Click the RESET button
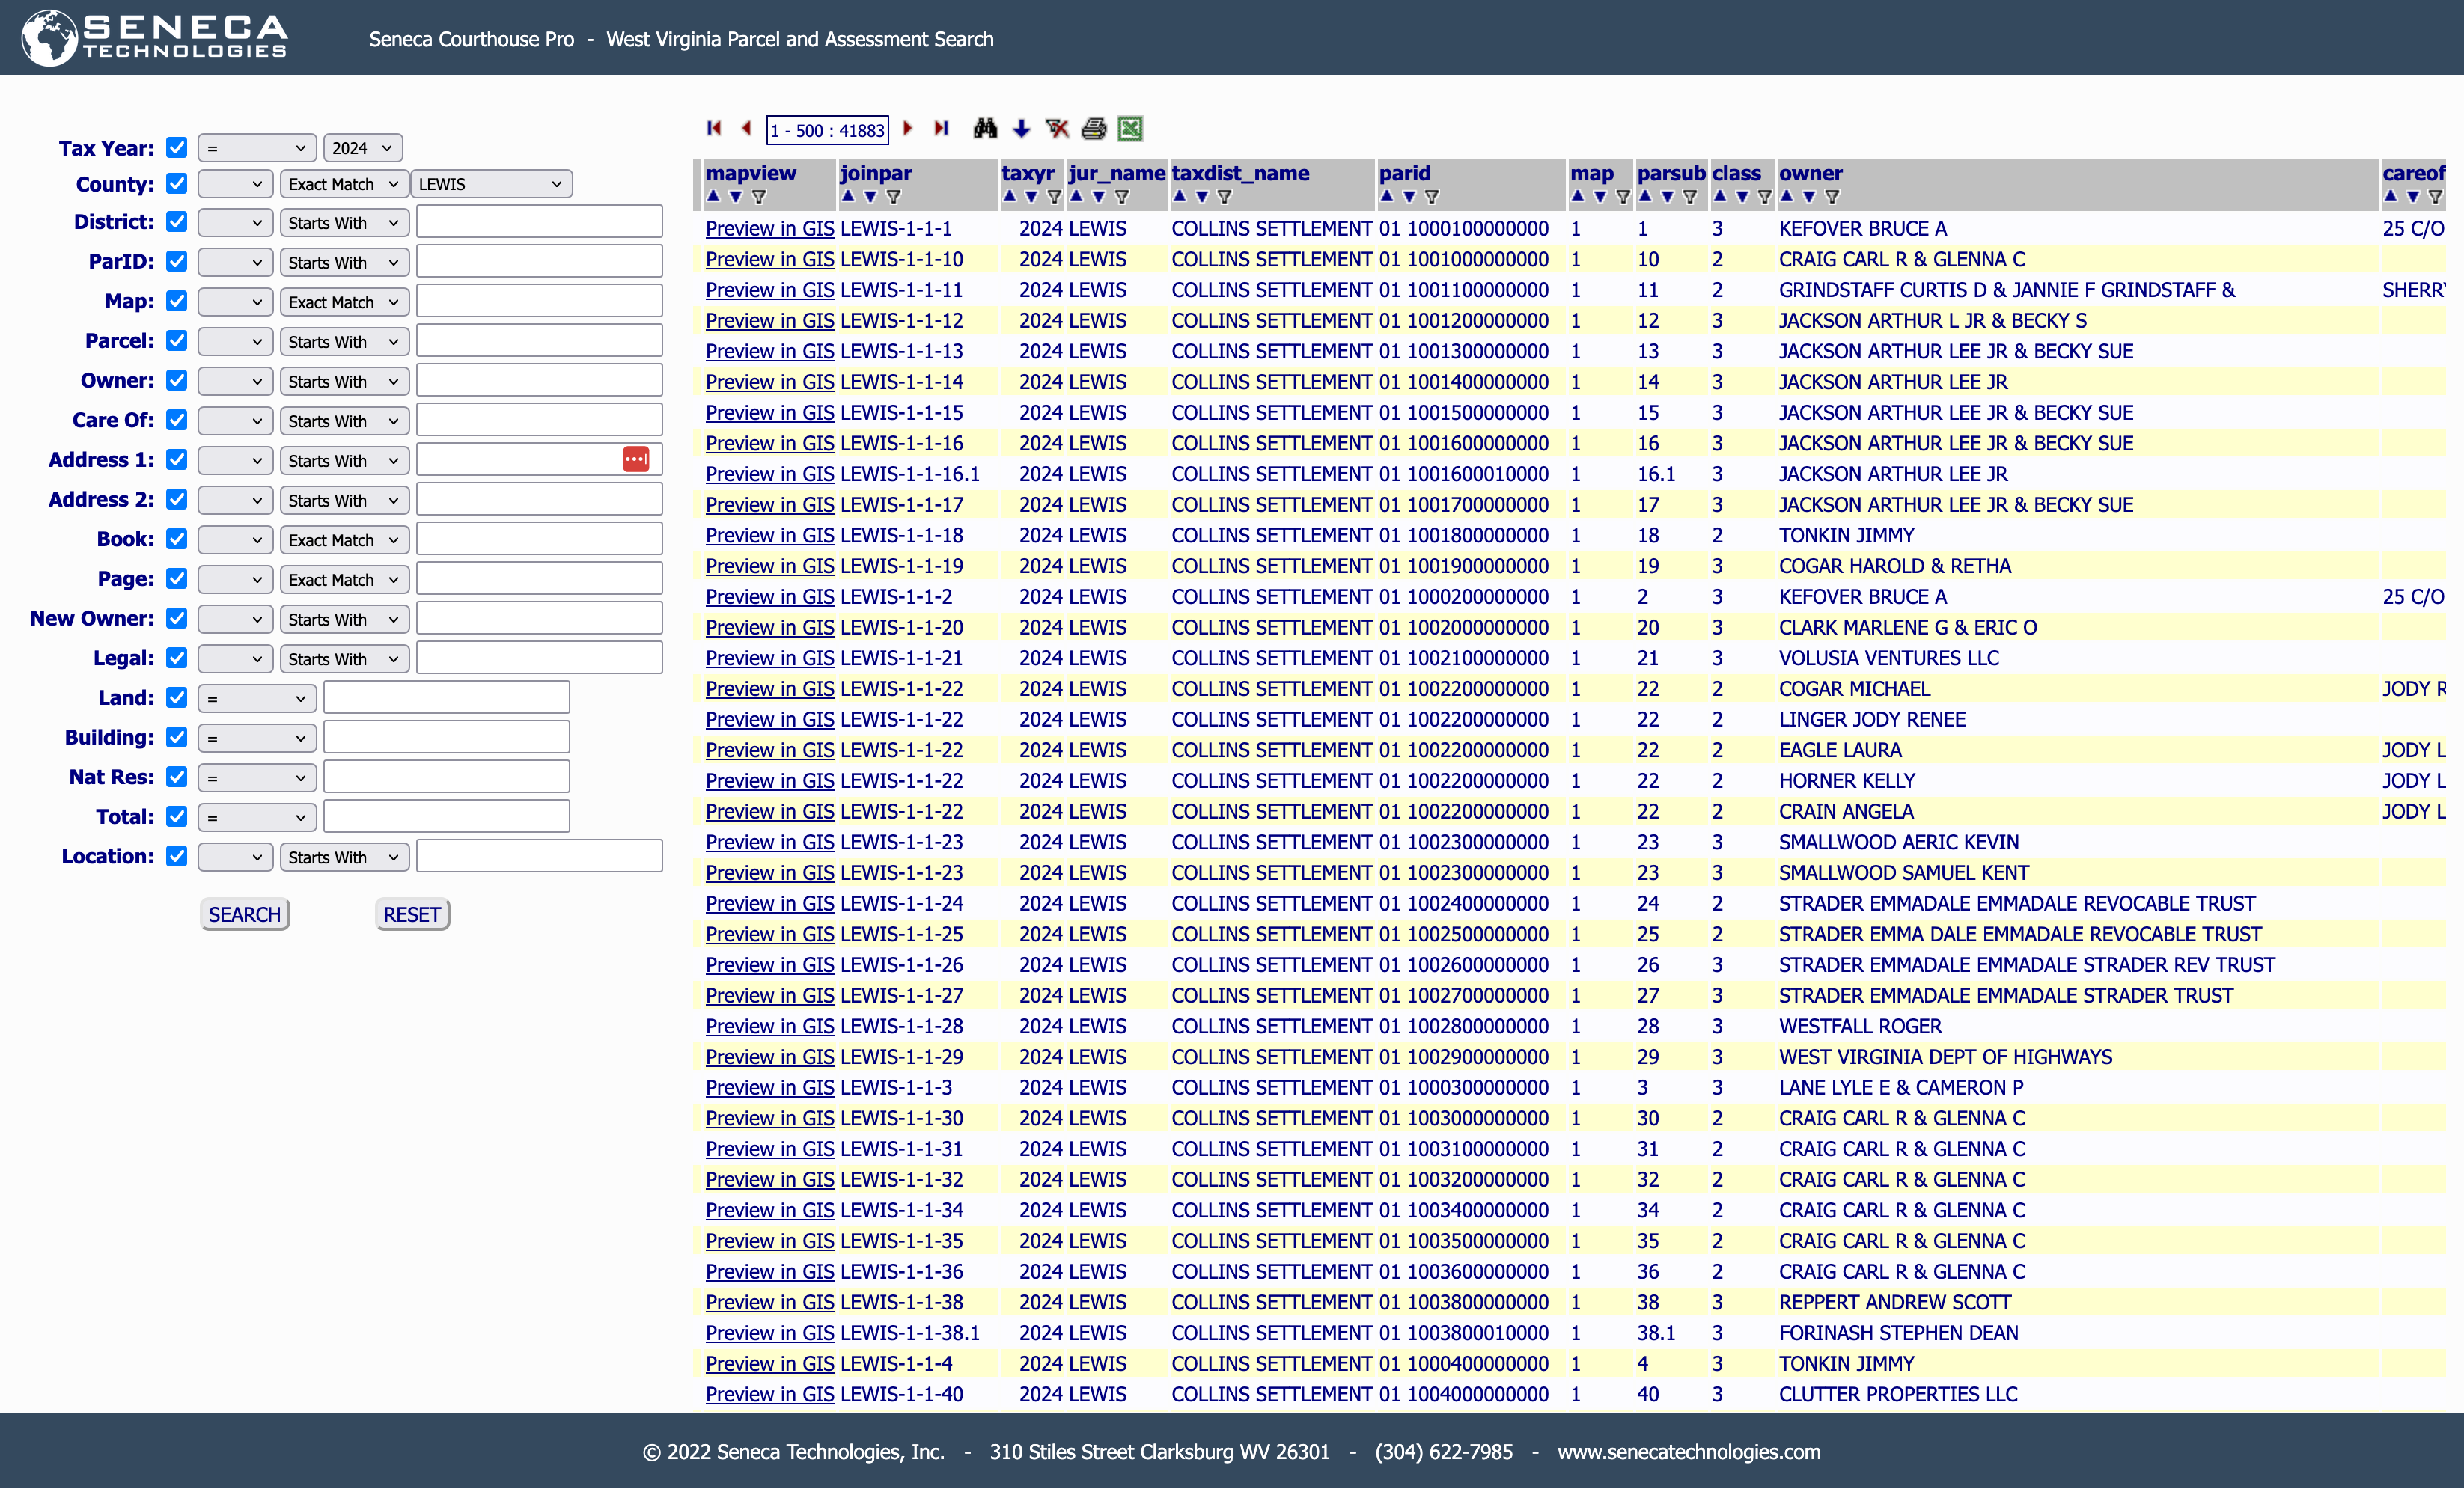2464x1489 pixels. pos(411,913)
